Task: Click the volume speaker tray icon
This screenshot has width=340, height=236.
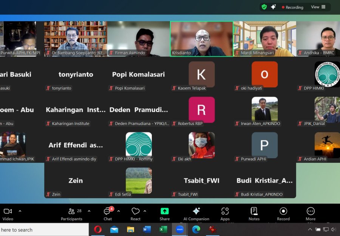Action: point(334,229)
